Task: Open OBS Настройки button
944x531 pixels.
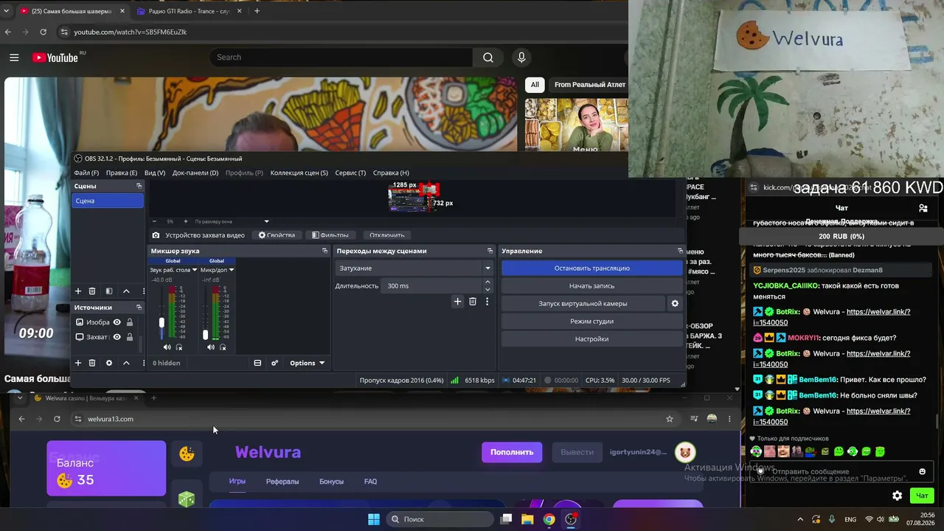Action: pos(592,339)
